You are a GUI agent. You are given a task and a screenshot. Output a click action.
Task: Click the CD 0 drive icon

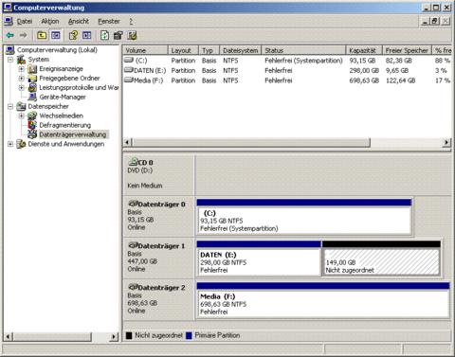(133, 162)
